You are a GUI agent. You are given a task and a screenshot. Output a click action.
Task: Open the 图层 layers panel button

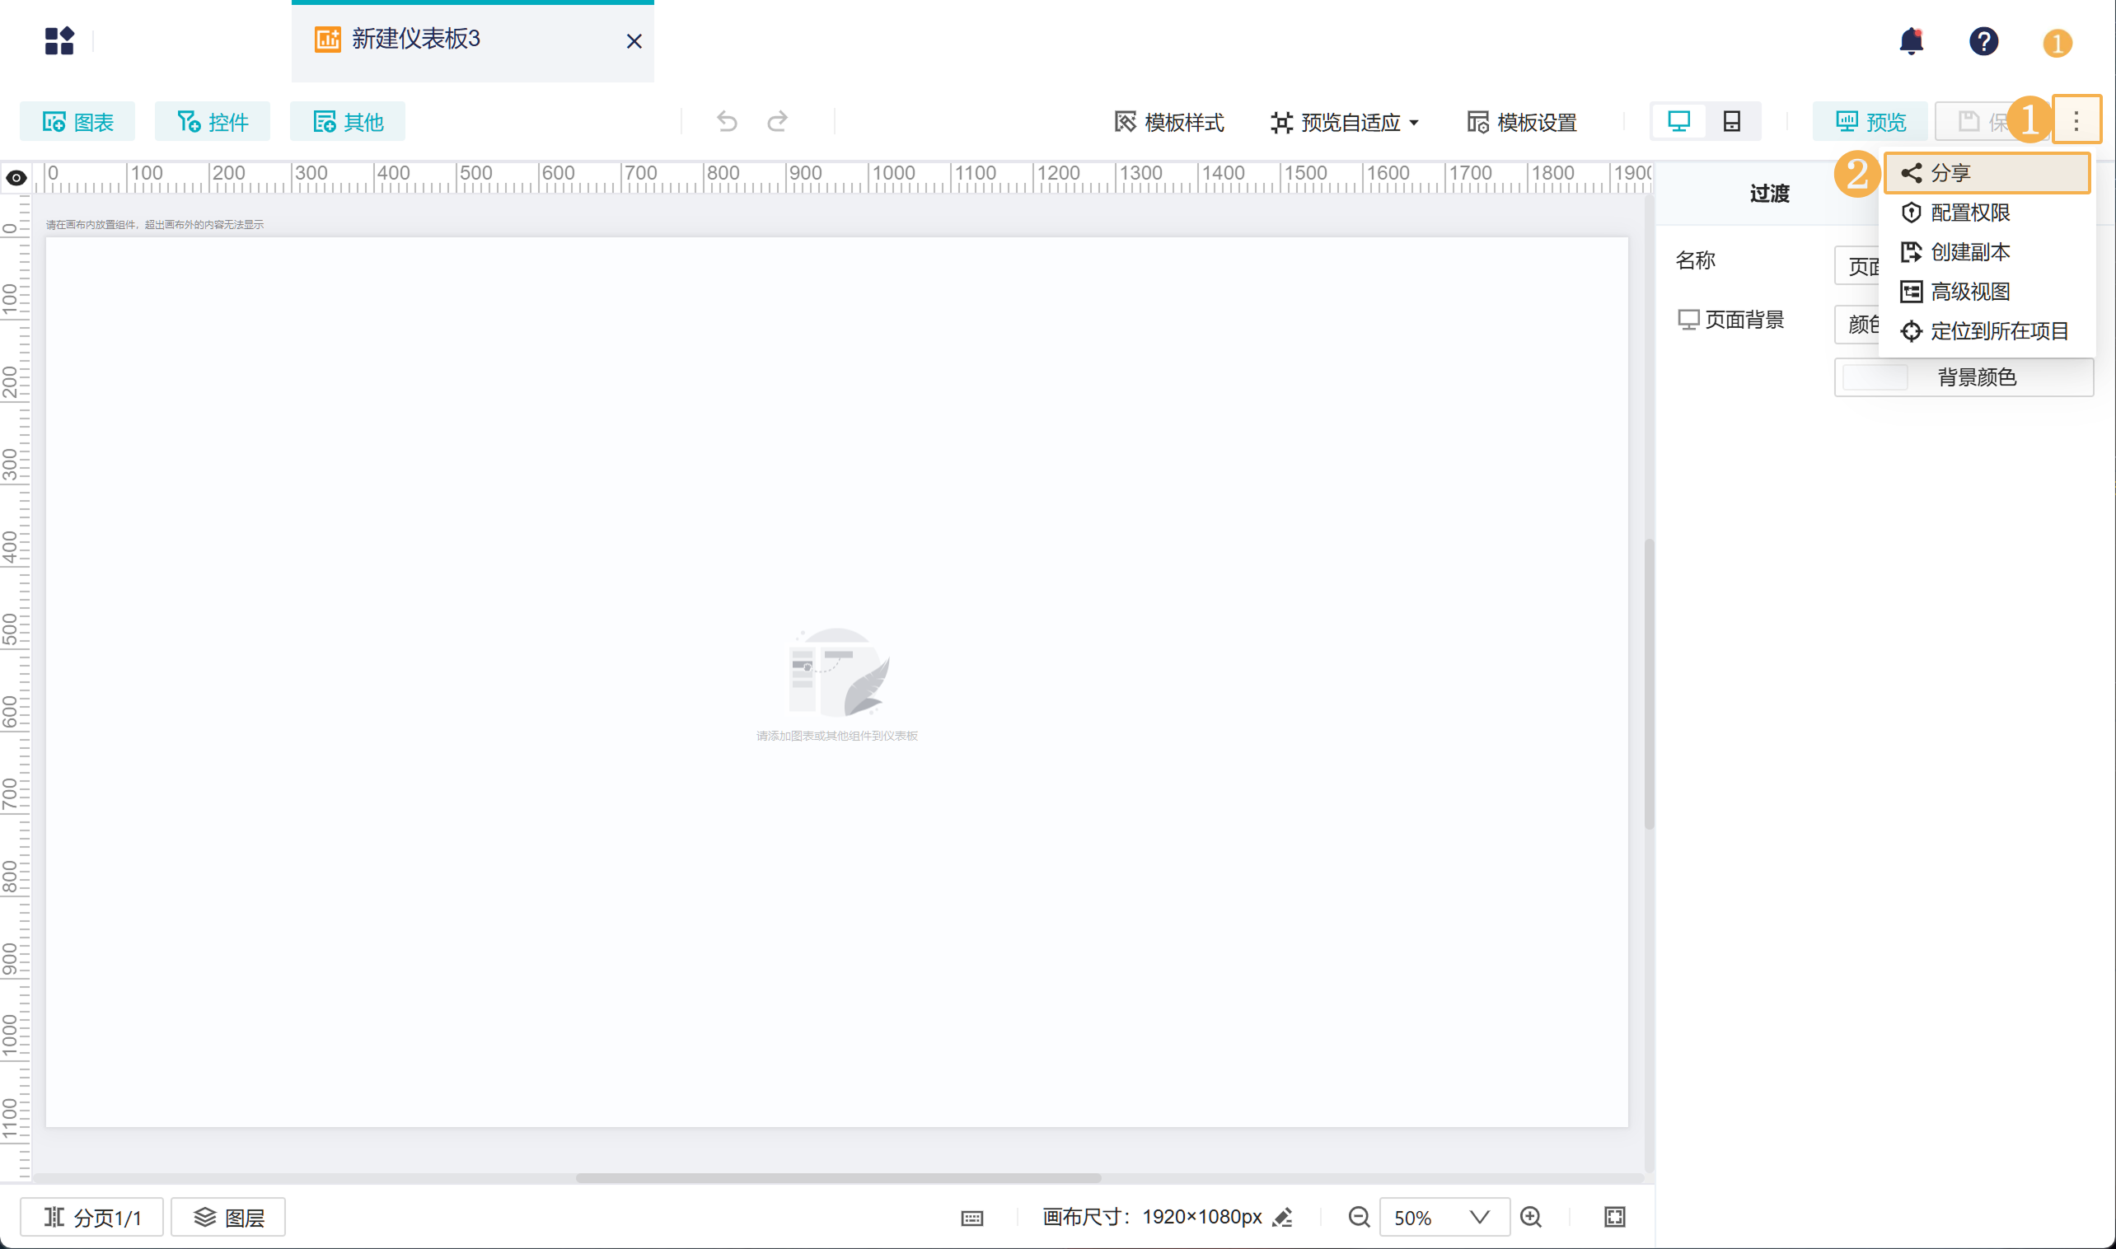click(228, 1217)
